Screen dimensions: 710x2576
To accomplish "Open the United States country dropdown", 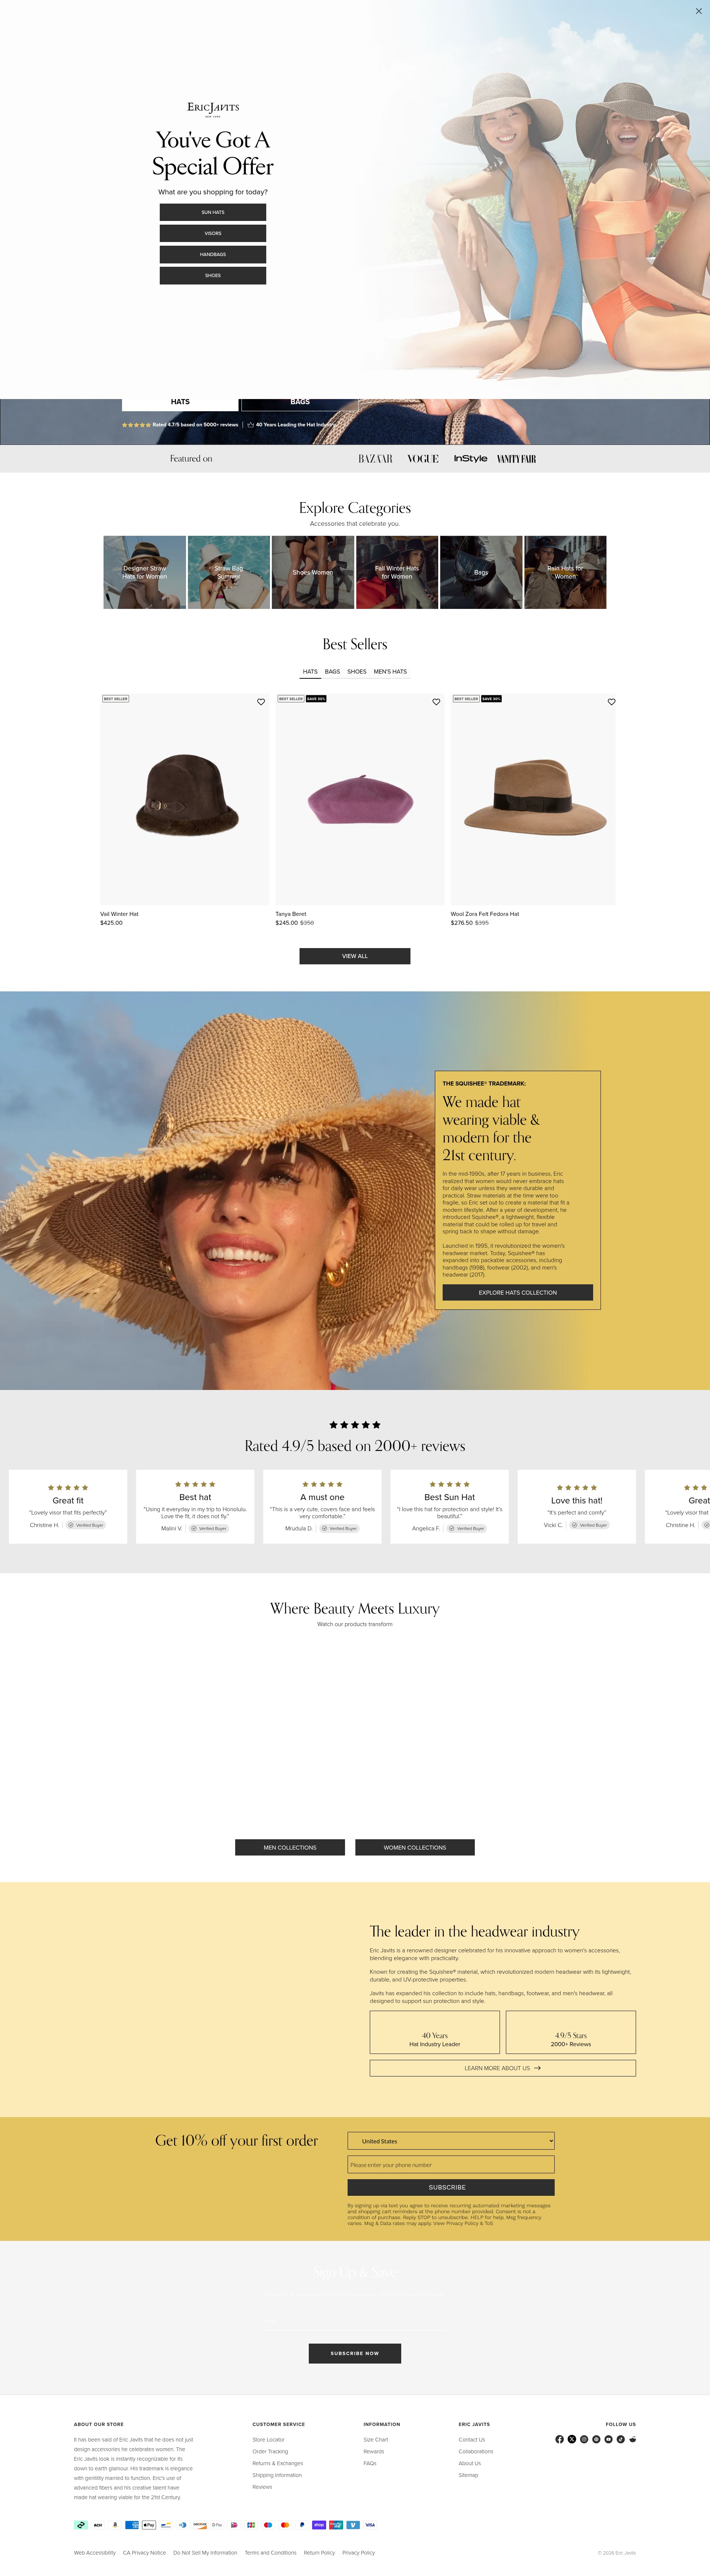I will 451,2141.
